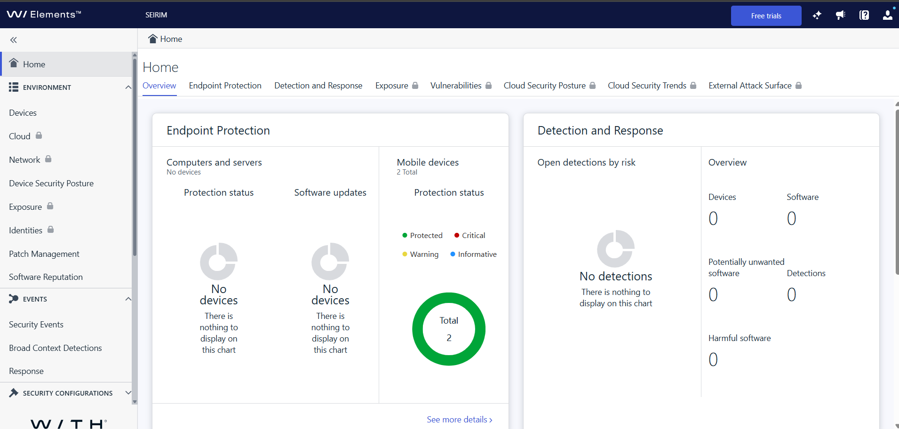Switch to the Endpoint Protection tab
Image resolution: width=899 pixels, height=429 pixels.
pos(225,86)
